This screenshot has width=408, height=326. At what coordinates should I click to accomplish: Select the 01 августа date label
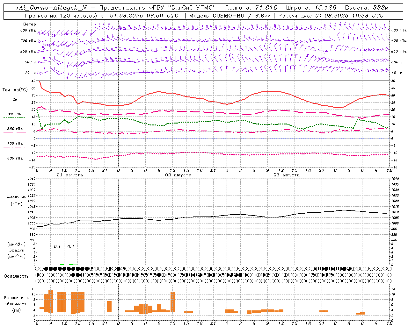coord(70,175)
